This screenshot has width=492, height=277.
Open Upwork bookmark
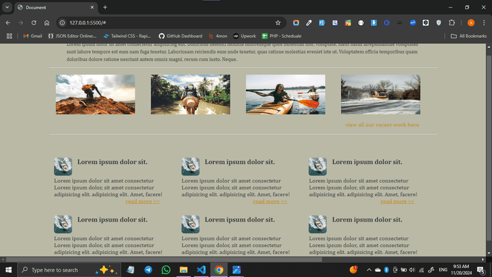point(245,36)
